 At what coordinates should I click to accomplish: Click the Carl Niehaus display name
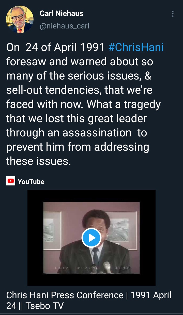tap(62, 13)
